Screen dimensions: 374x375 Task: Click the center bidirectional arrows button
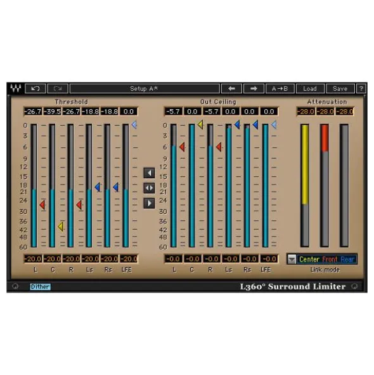click(x=149, y=188)
